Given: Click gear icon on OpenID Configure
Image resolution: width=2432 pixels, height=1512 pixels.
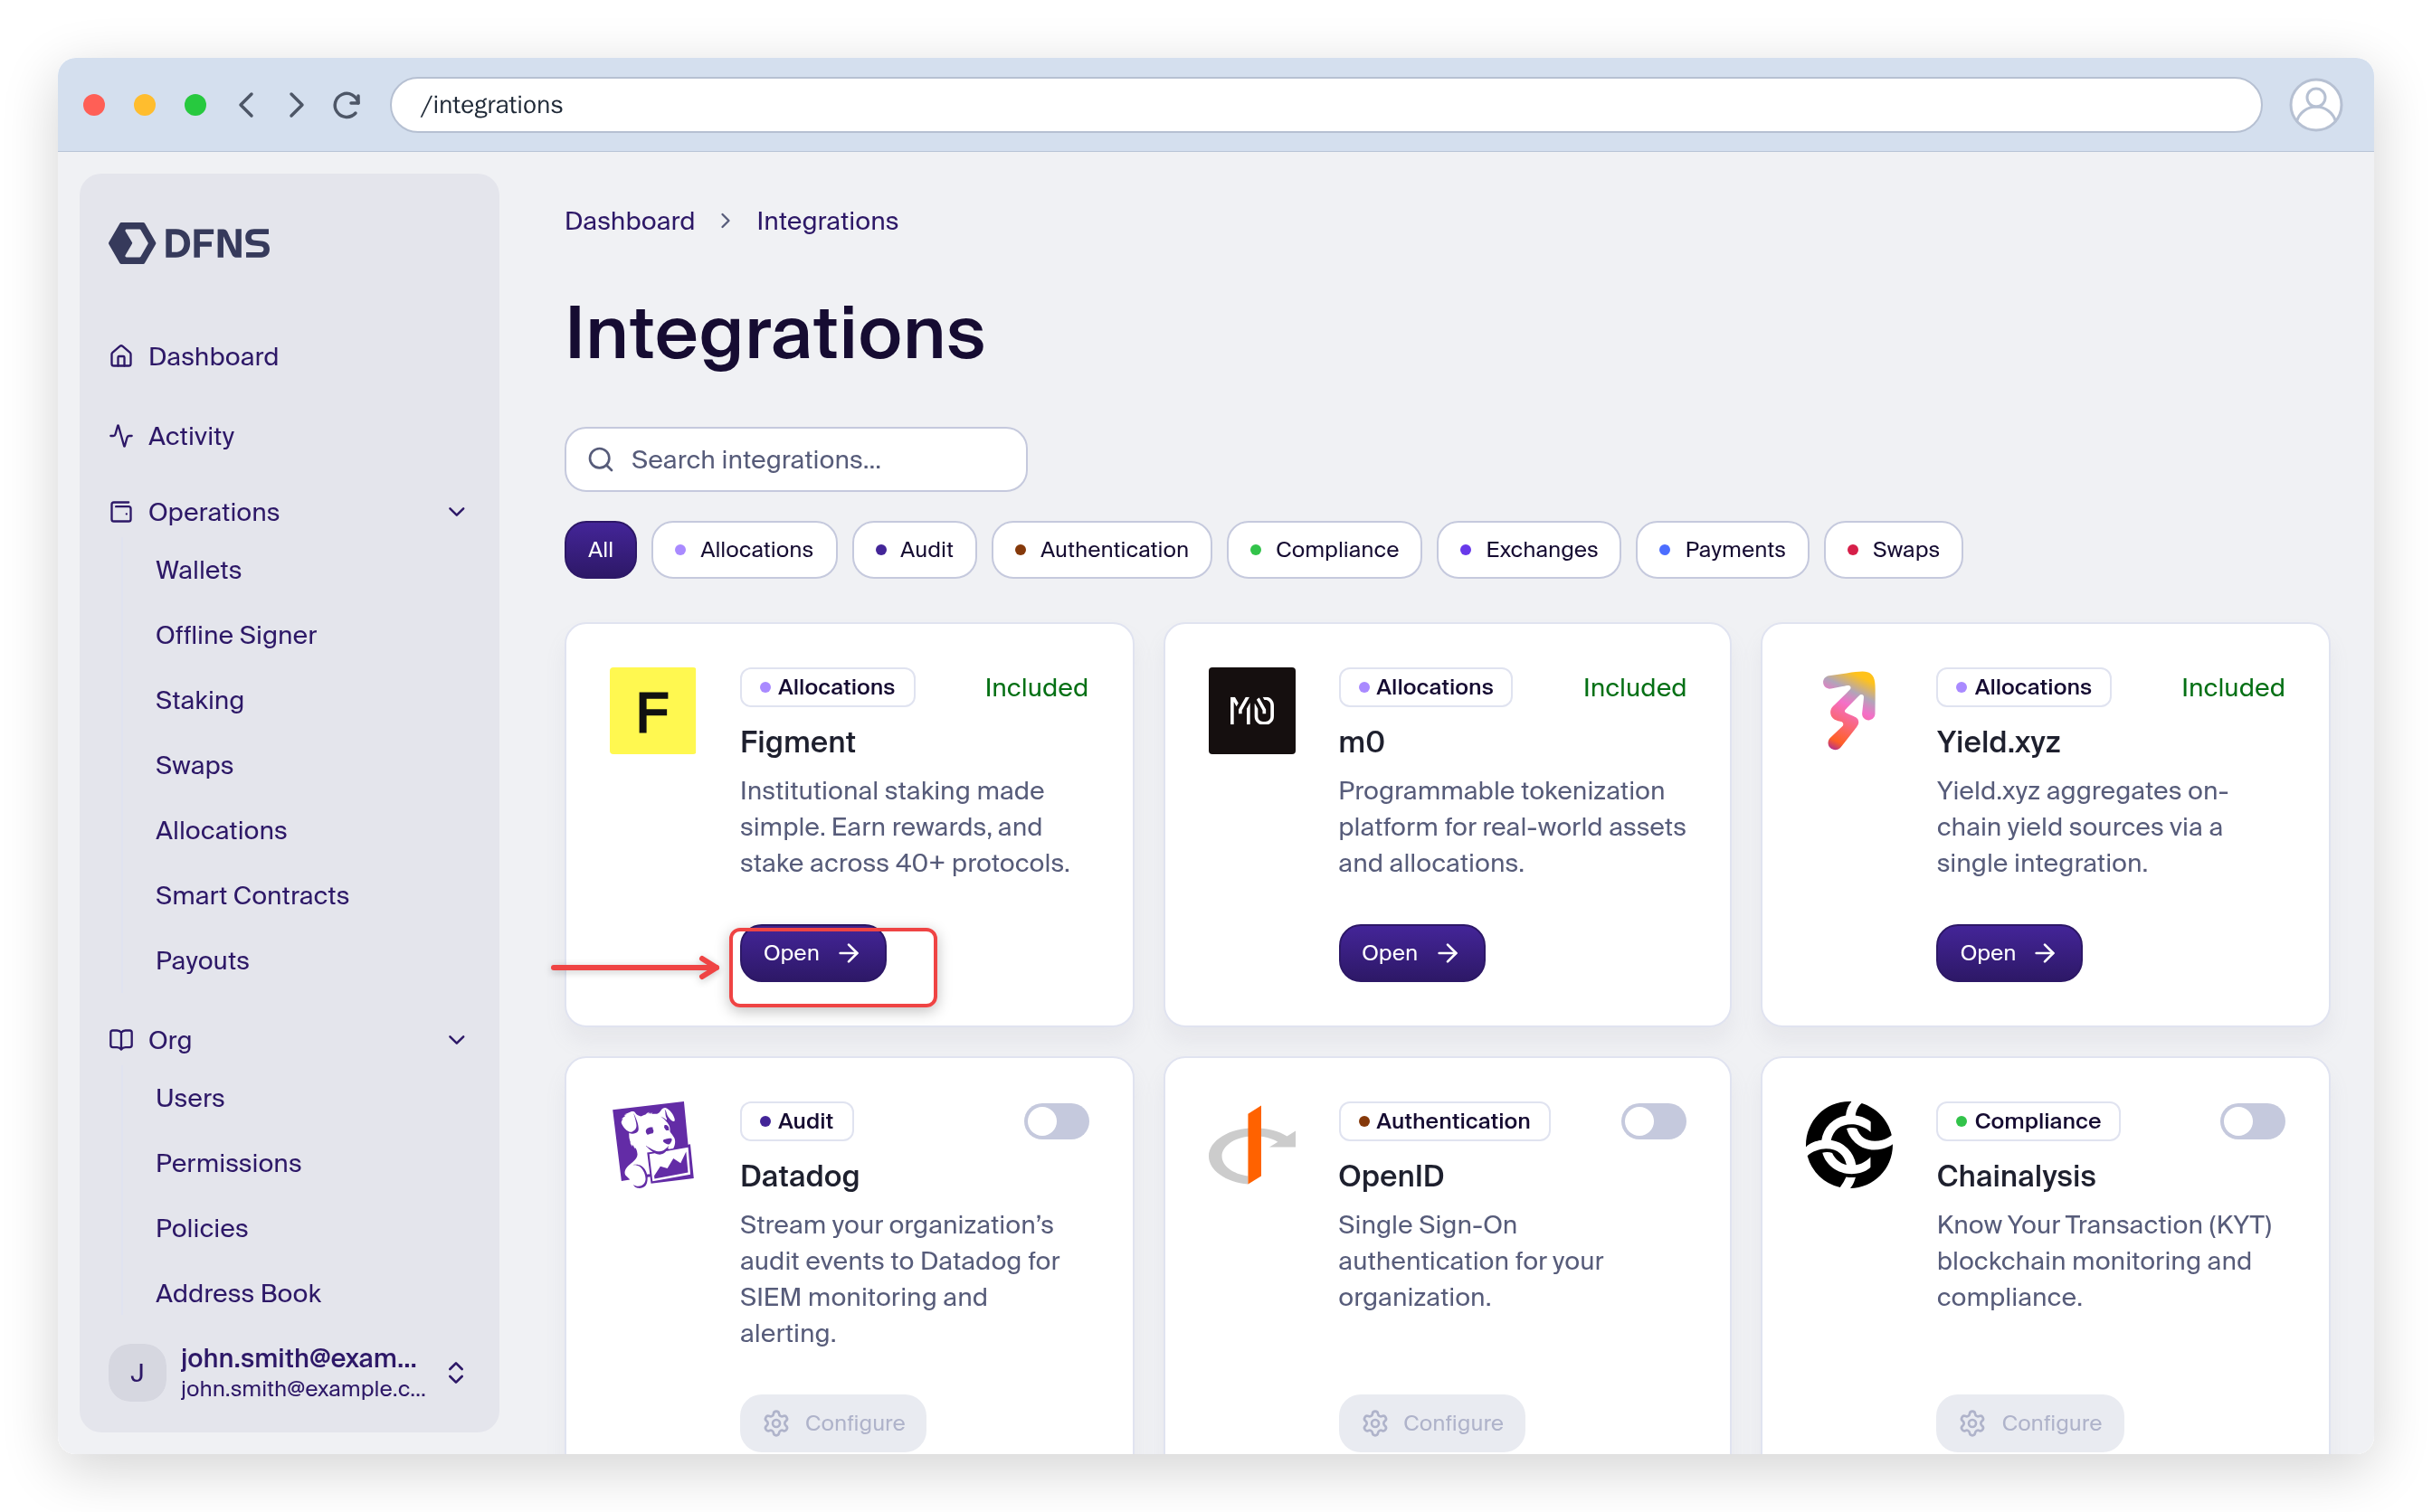Looking at the screenshot, I should (x=1374, y=1423).
